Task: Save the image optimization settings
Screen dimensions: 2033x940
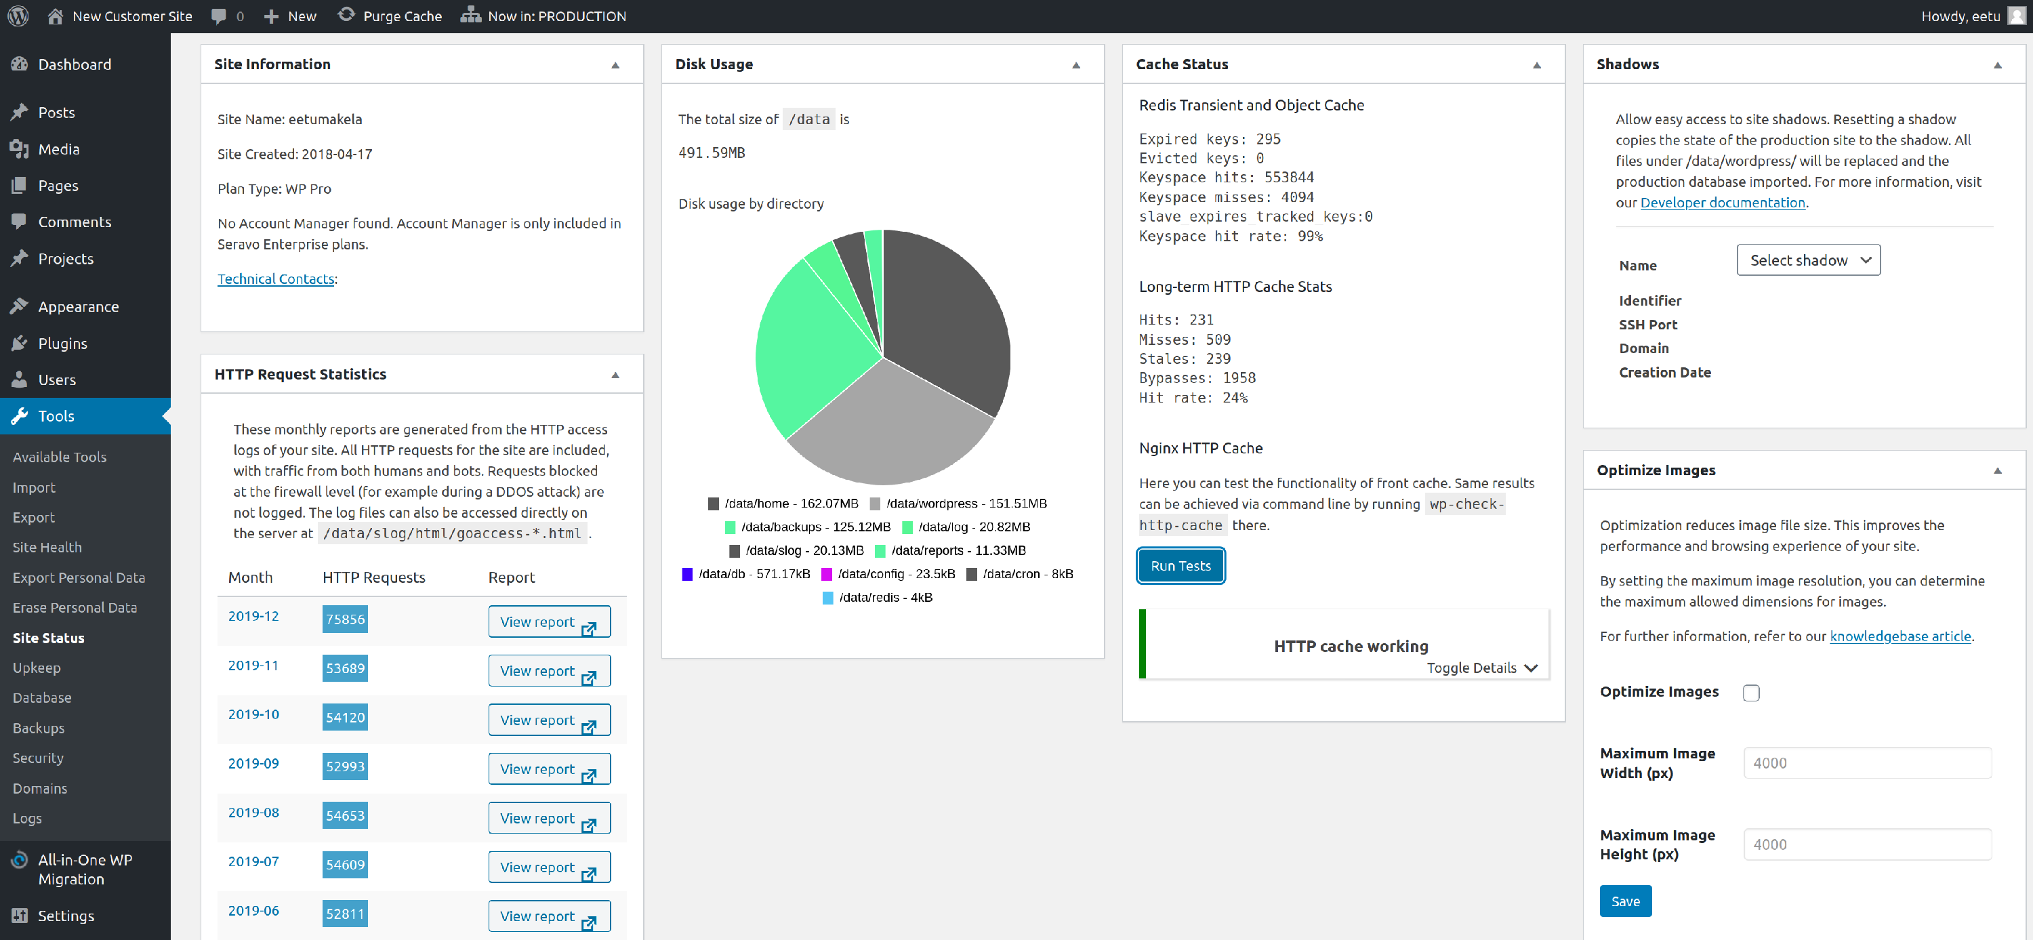Action: 1625,901
